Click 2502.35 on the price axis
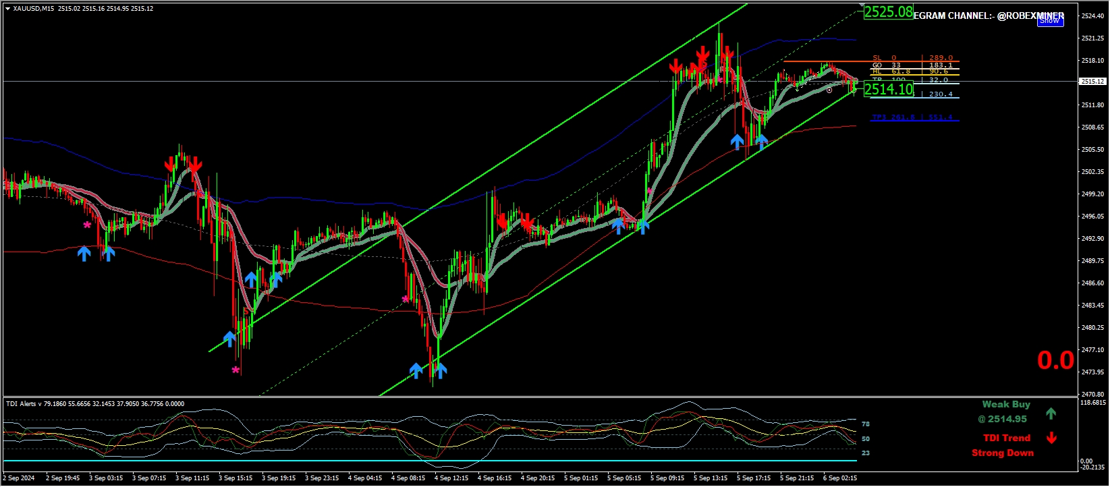Image resolution: width=1110 pixels, height=487 pixels. point(1092,172)
